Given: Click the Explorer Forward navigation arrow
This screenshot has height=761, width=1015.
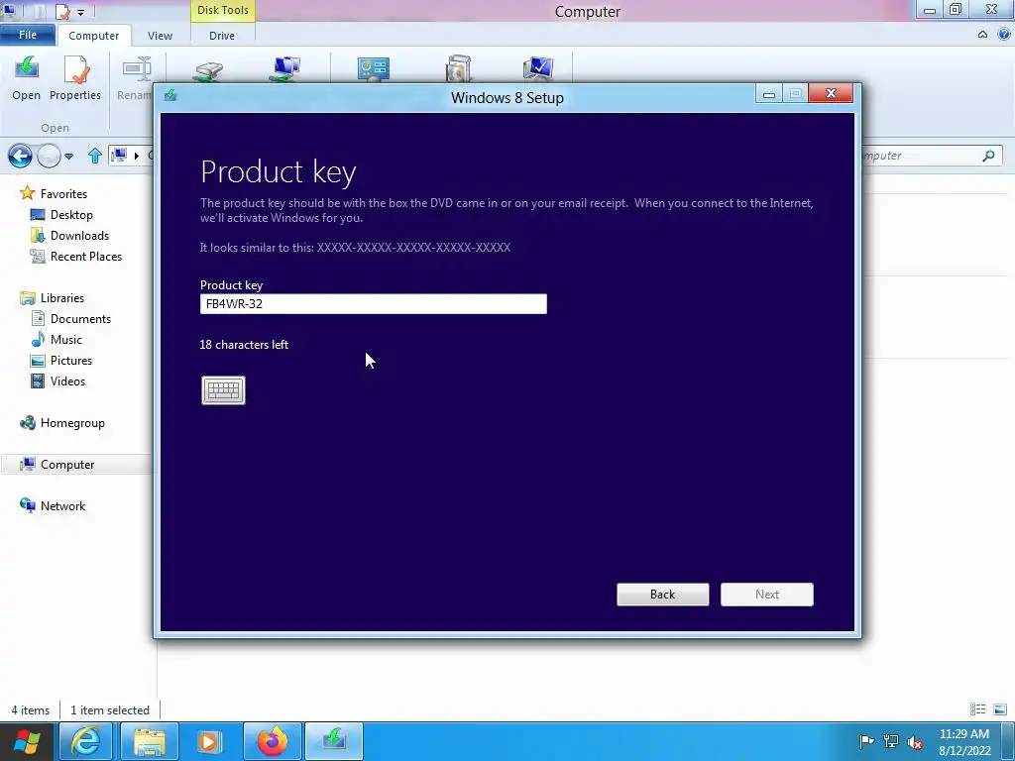Looking at the screenshot, I should pos(49,156).
